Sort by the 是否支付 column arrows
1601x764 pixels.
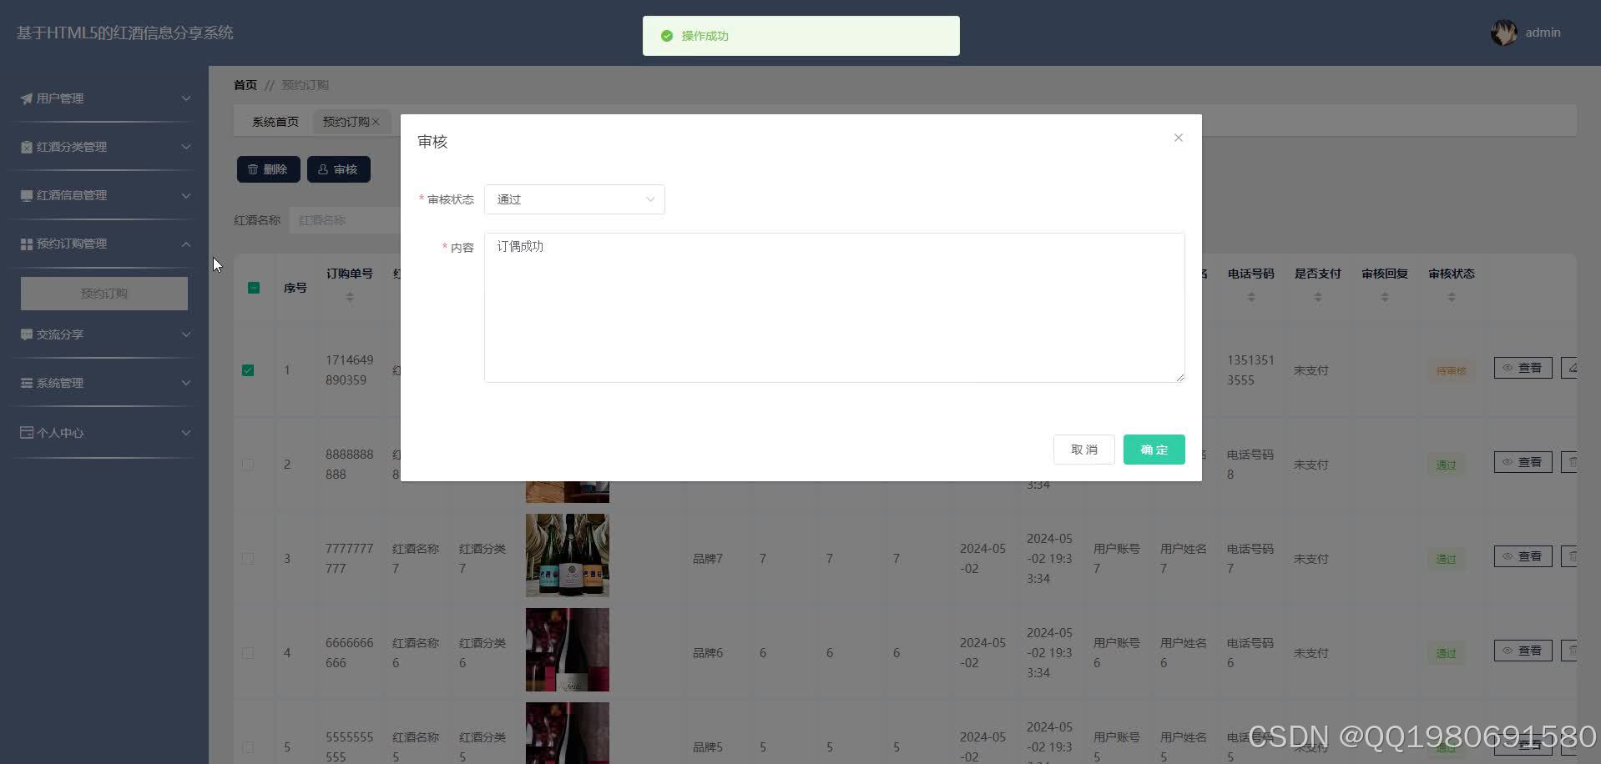click(x=1317, y=297)
